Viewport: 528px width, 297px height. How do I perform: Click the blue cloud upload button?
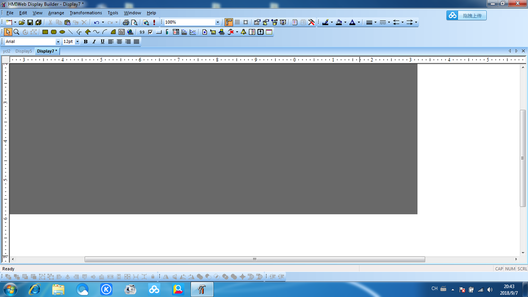[x=466, y=15]
